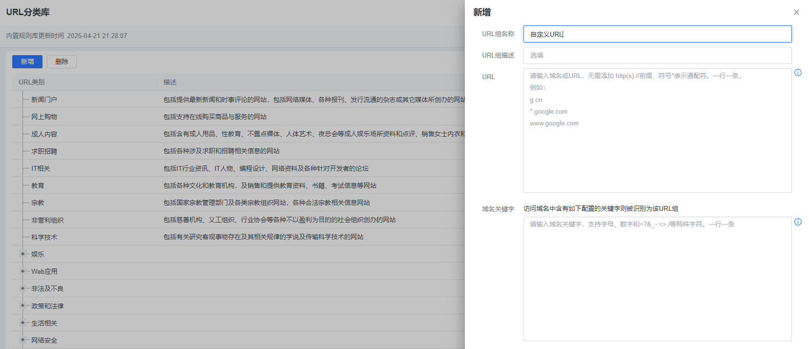This screenshot has width=809, height=349.
Task: Close the 新增 side panel
Action: coord(796,12)
